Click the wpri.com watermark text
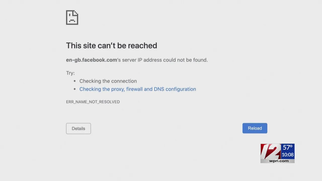Screen dimensions: 322x181 click(279, 161)
